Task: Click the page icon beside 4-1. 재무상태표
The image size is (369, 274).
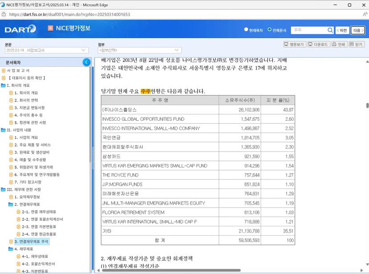Action: 18,256
